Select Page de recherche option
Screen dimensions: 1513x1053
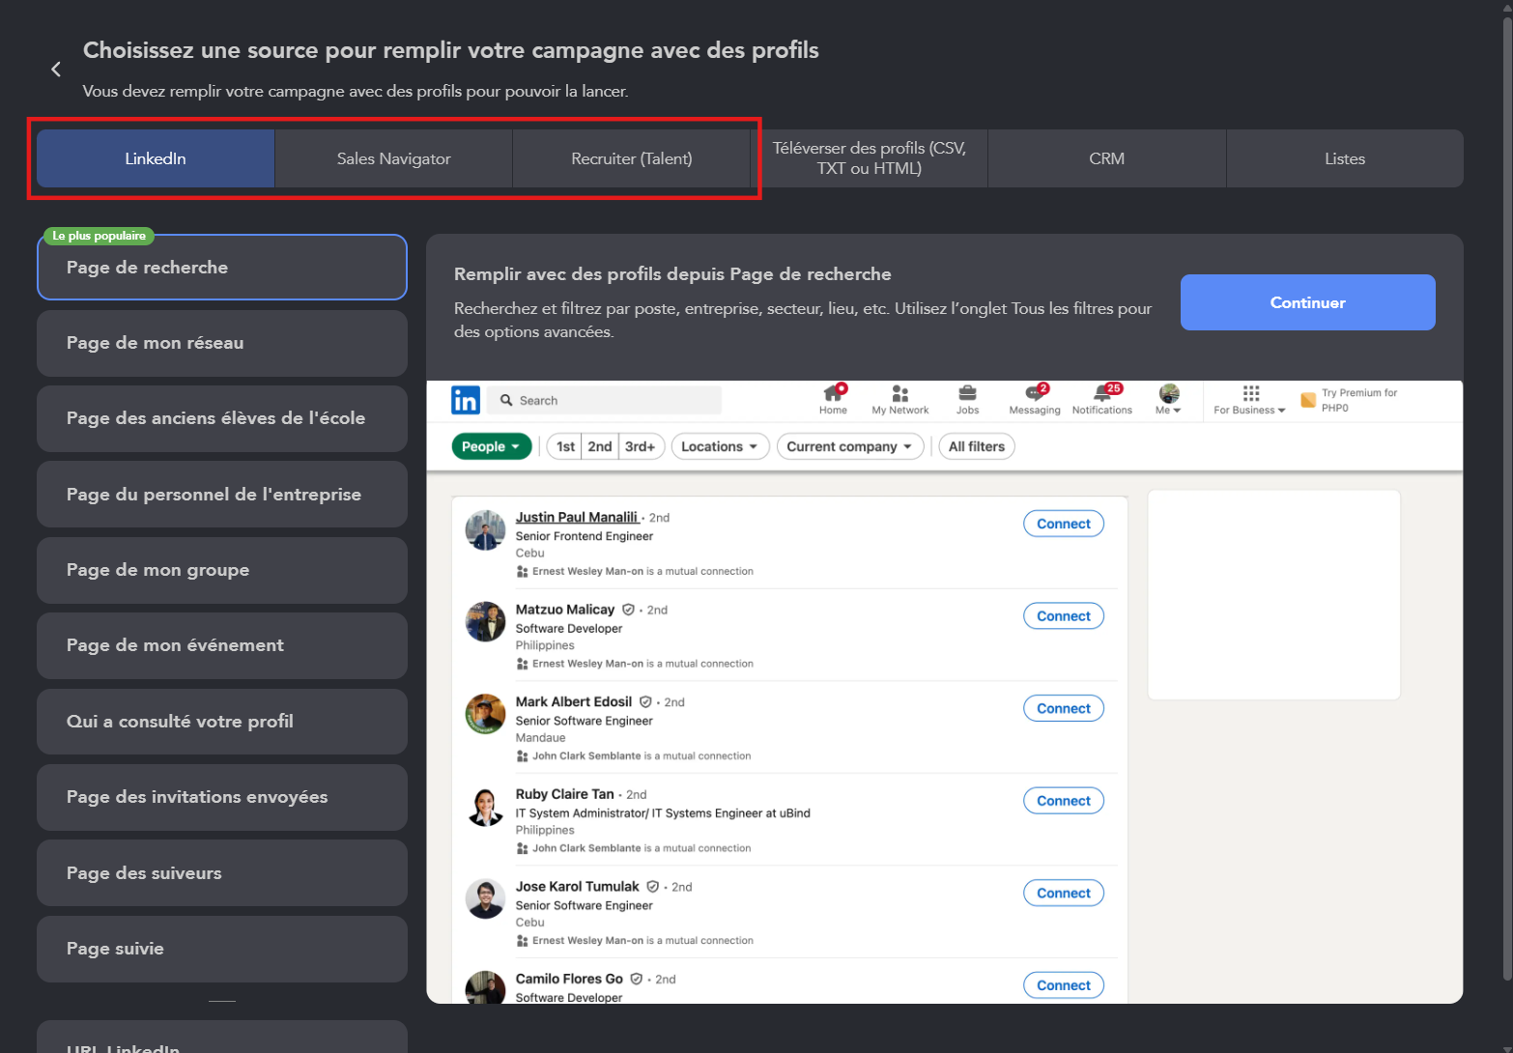pyautogui.click(x=222, y=268)
